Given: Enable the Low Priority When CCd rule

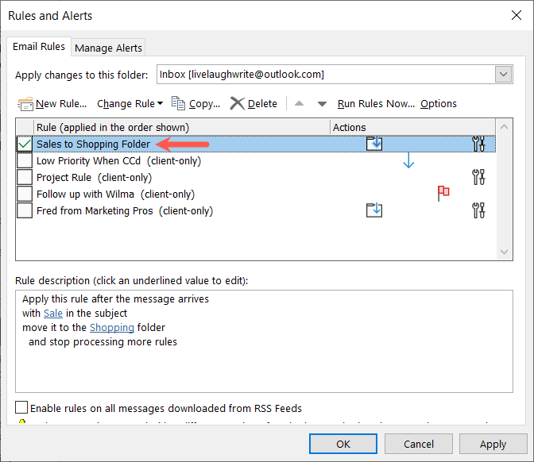Looking at the screenshot, I should [25, 160].
